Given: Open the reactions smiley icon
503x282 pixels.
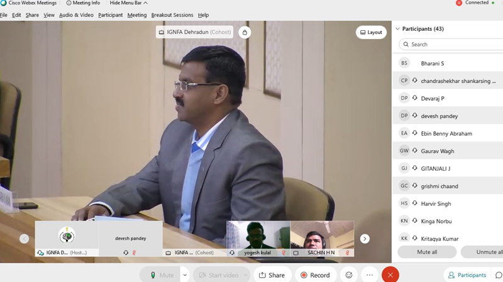Looking at the screenshot, I should point(348,275).
